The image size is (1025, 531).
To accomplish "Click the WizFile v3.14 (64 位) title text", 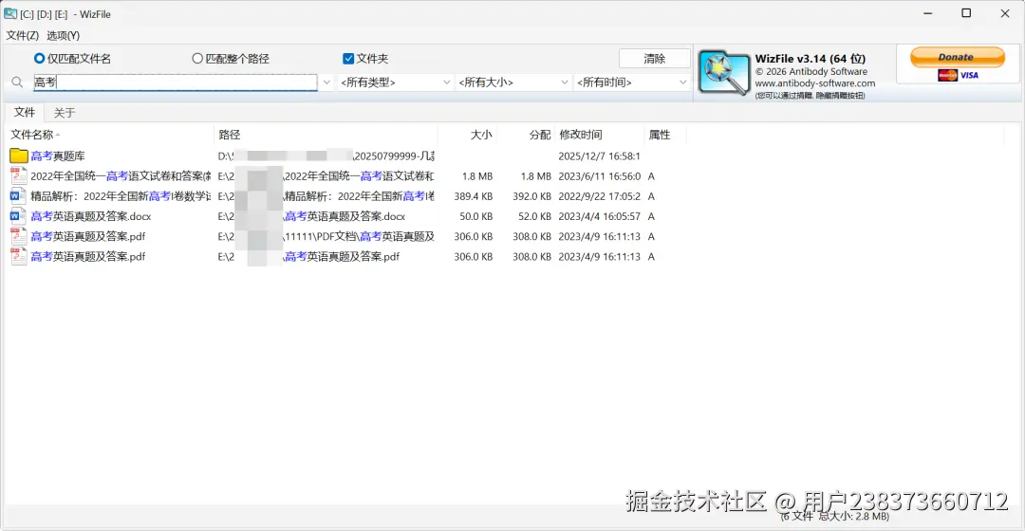I will [x=810, y=59].
